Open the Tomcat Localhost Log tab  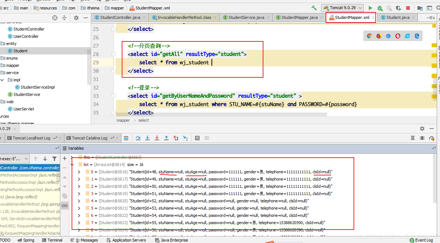pyautogui.click(x=31, y=138)
